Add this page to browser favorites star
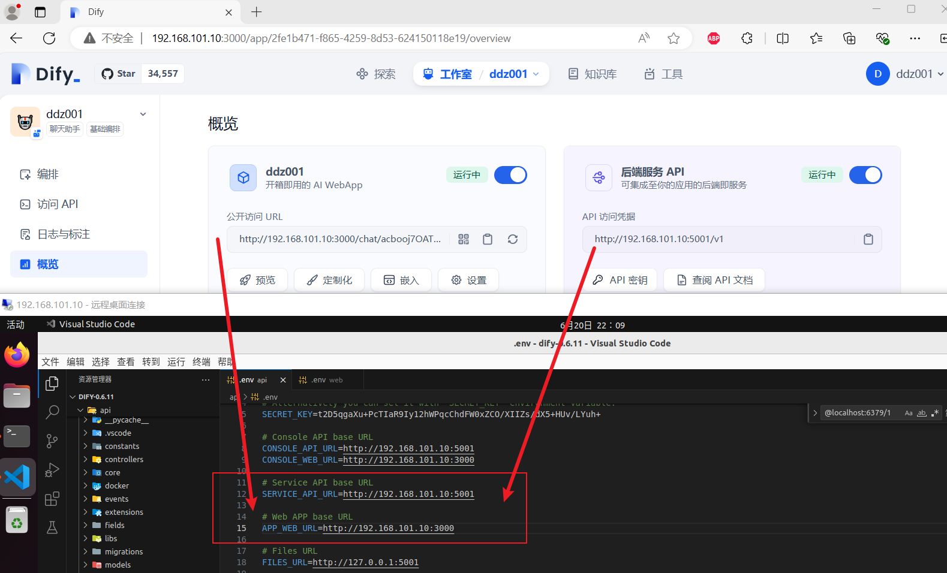The height and width of the screenshot is (573, 947). [x=674, y=38]
